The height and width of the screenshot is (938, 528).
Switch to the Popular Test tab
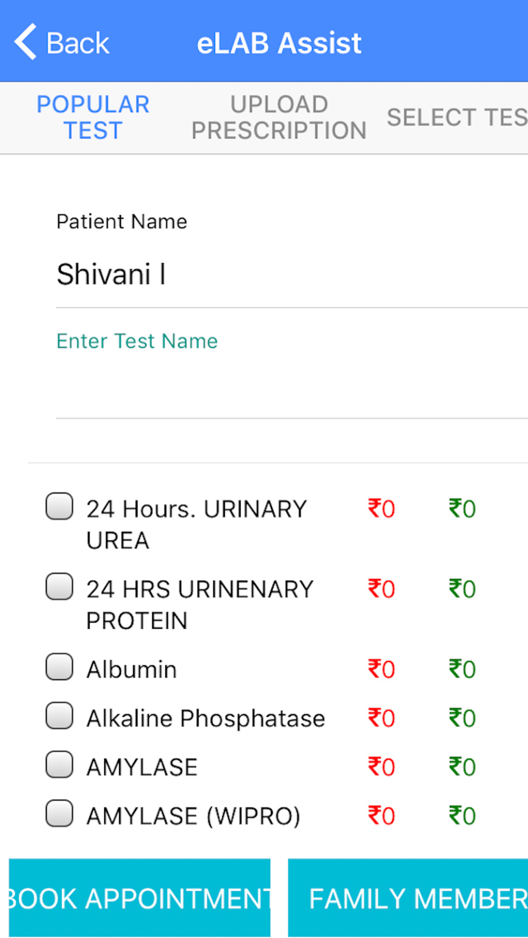pyautogui.click(x=93, y=118)
